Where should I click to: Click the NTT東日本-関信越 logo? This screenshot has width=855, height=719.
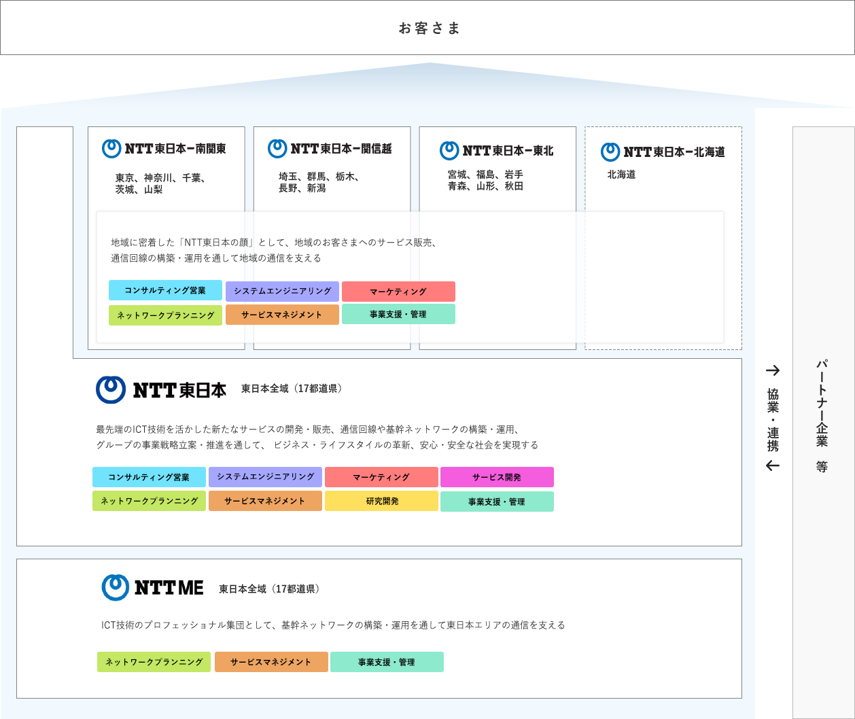click(x=330, y=149)
